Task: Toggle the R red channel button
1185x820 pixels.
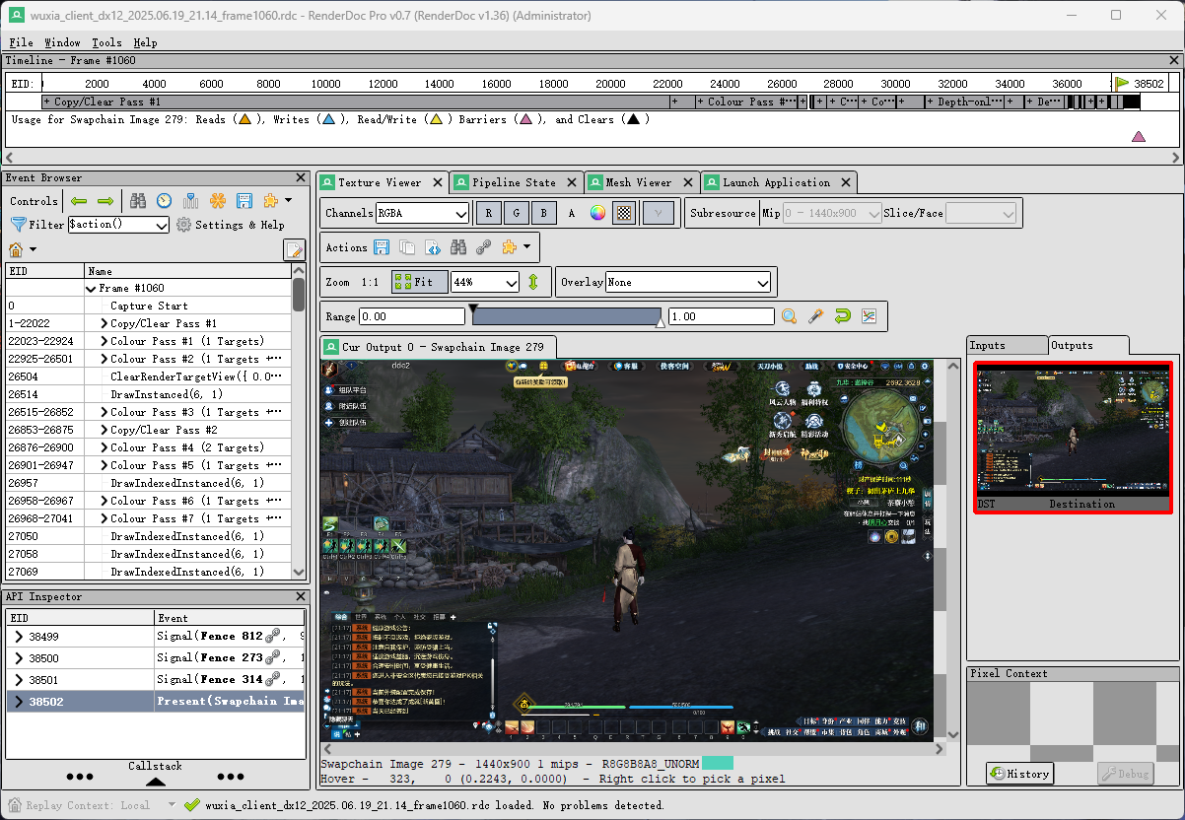Action: pos(489,213)
